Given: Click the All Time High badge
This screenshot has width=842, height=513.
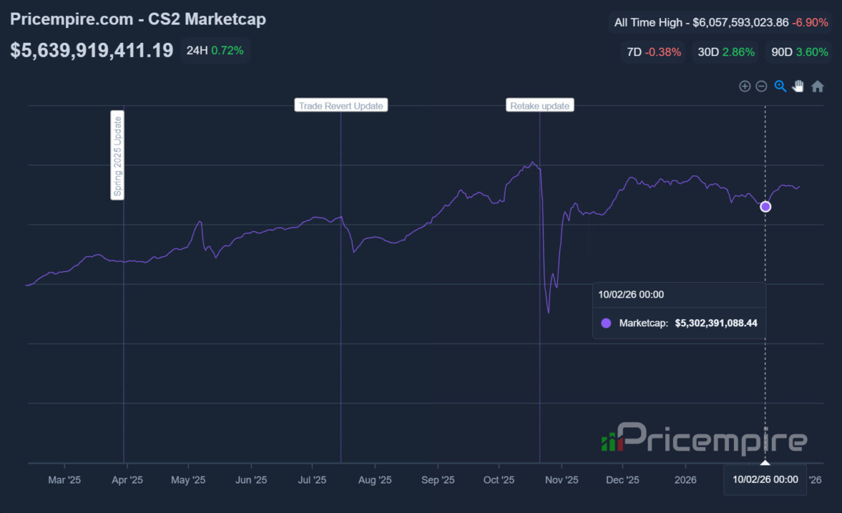Looking at the screenshot, I should (x=721, y=22).
